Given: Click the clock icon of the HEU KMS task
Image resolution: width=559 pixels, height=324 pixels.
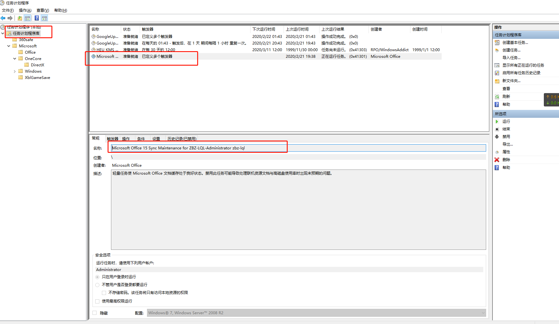Looking at the screenshot, I should point(93,50).
